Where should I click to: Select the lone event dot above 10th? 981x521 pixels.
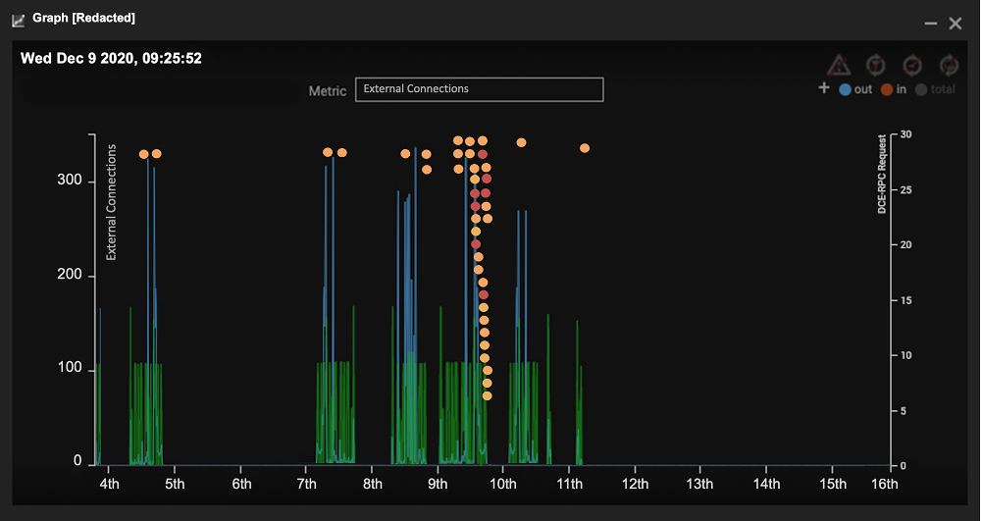coord(521,142)
